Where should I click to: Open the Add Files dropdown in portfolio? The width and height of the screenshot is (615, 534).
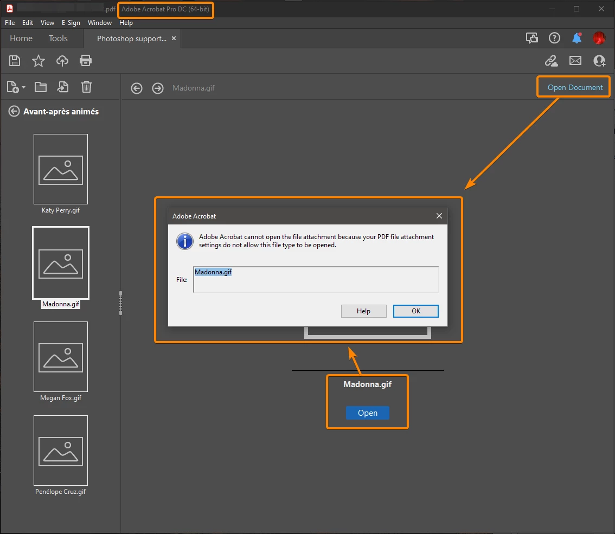coord(16,87)
